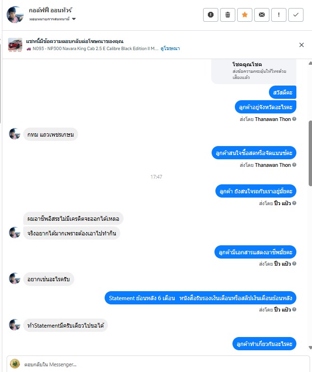
Task: Toggle the orange star follow-up icon
Action: (x=244, y=15)
